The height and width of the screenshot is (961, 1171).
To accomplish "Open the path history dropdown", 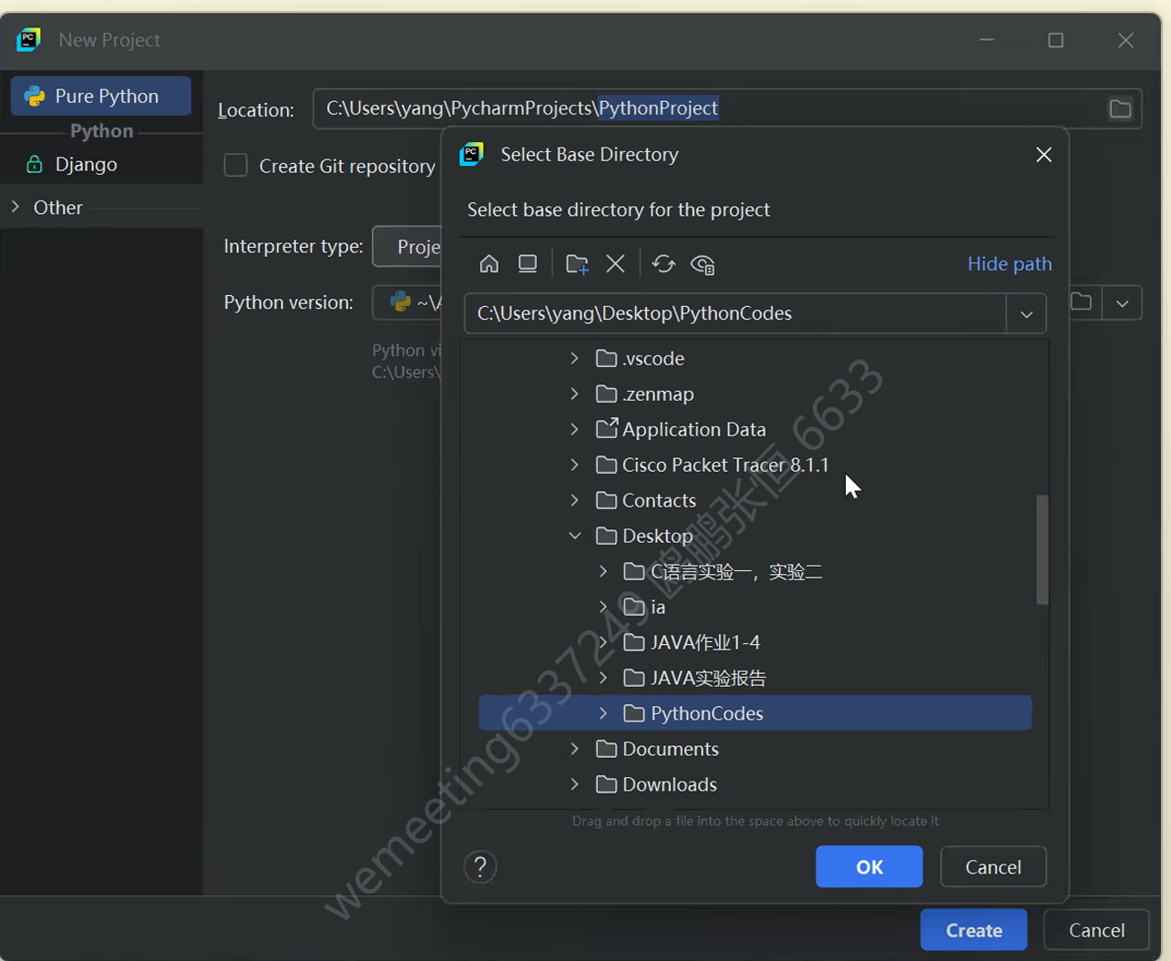I will 1026,314.
